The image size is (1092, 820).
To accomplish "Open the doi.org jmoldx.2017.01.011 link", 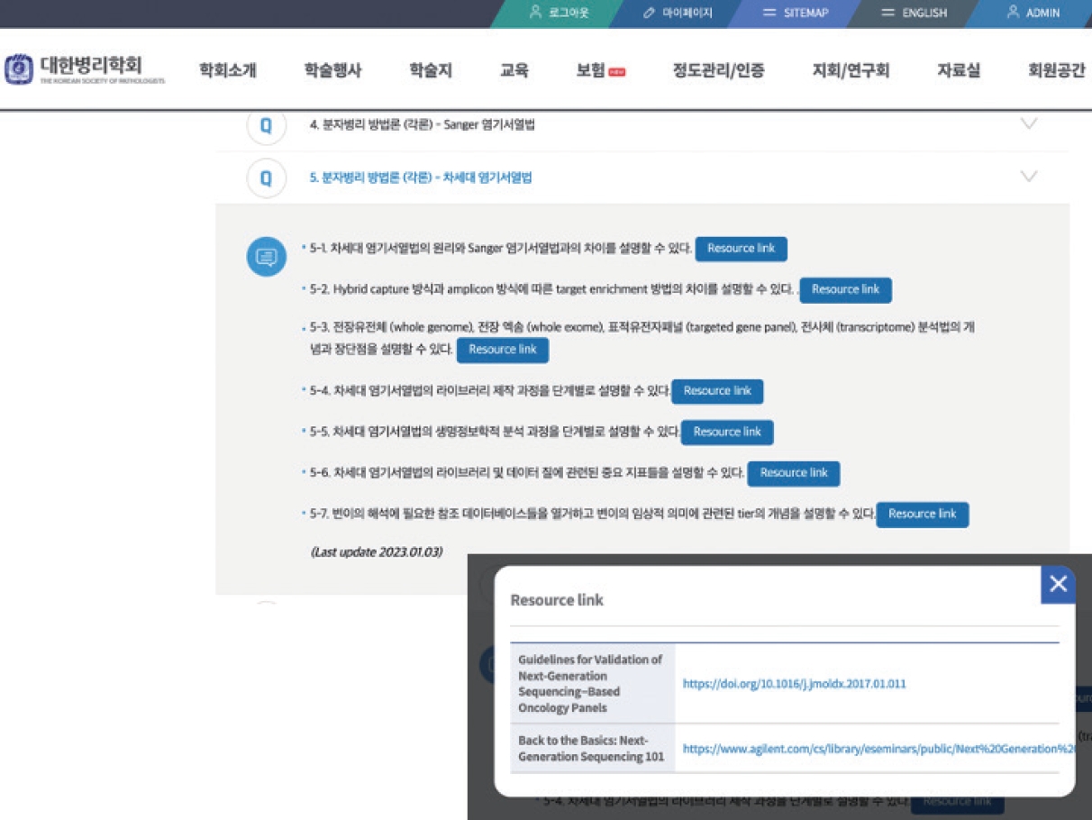I will (795, 684).
